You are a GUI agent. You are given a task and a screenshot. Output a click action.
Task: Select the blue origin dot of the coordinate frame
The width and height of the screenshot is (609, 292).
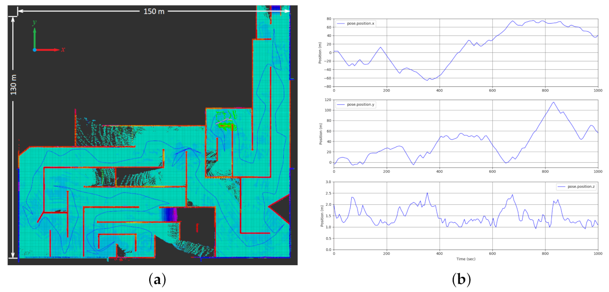click(34, 50)
